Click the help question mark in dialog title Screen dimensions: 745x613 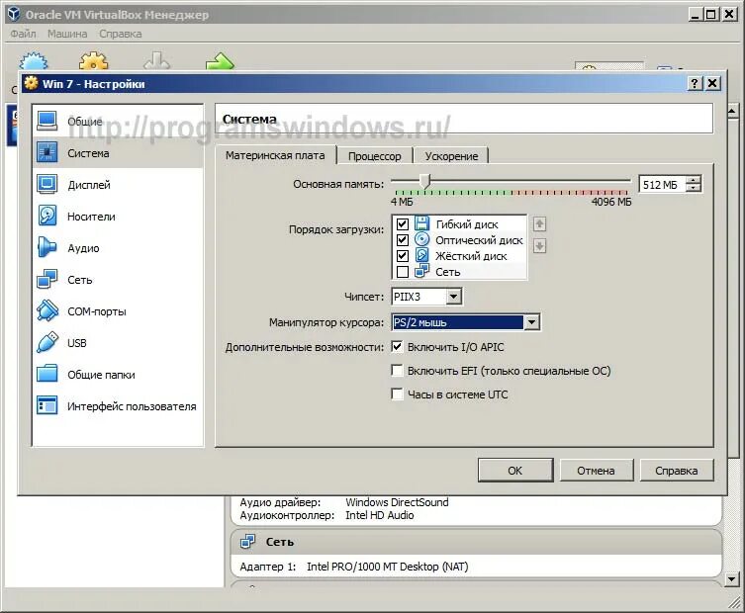click(695, 84)
